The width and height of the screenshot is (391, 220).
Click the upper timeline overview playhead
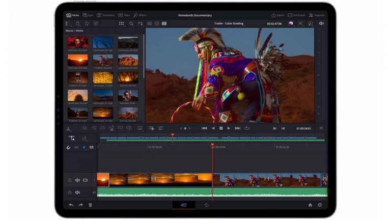(x=173, y=135)
